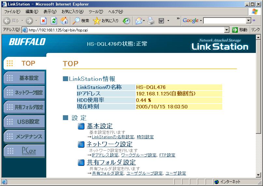Screen dimensions: 263x186
Task: Click icon beside 基本設定 heading
Action: pos(81,126)
